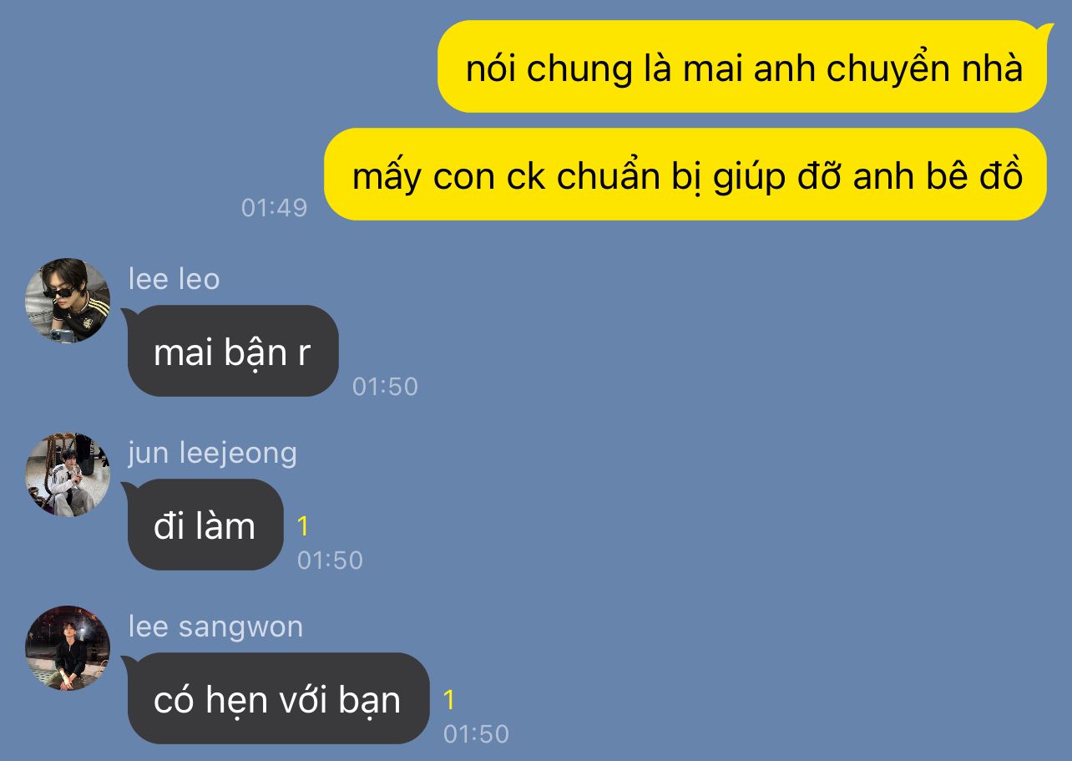Click 01:50 timestamp under jun leejeong's message
Image resolution: width=1072 pixels, height=761 pixels.
tap(330, 560)
